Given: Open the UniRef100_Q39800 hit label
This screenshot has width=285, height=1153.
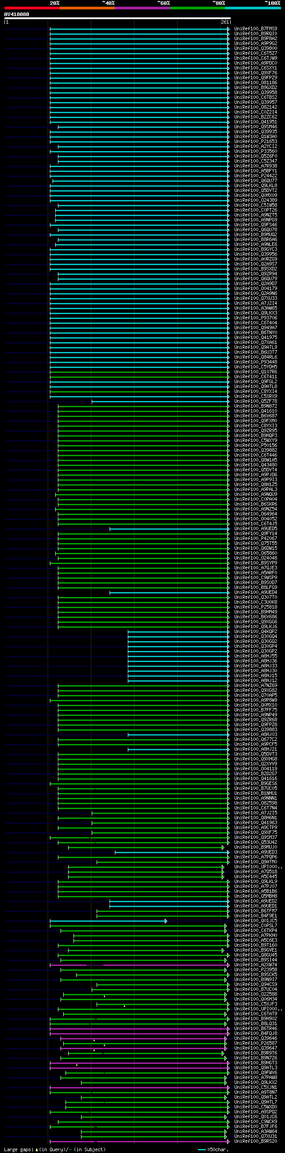Looking at the screenshot, I should (256, 49).
